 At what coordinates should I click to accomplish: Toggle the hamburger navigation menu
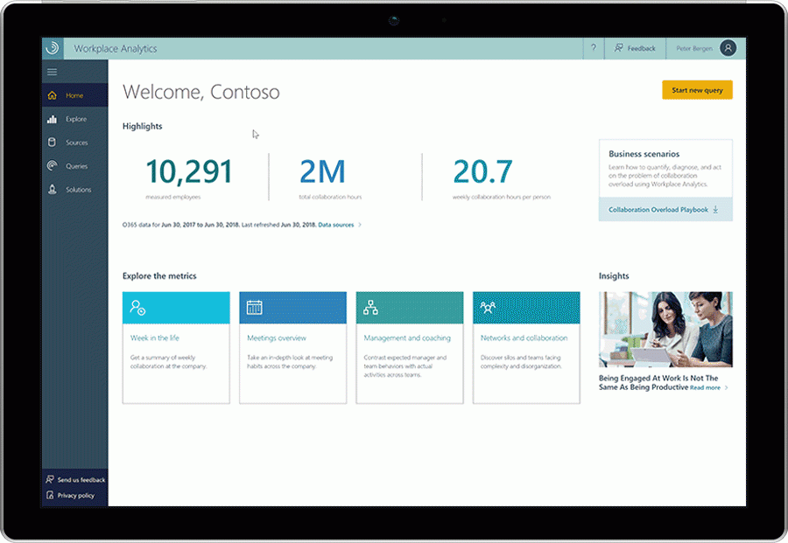tap(53, 72)
